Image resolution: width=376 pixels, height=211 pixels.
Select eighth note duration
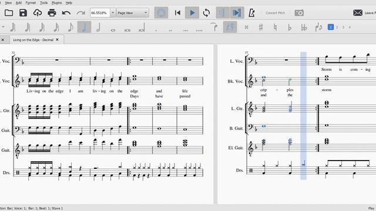coord(70,28)
